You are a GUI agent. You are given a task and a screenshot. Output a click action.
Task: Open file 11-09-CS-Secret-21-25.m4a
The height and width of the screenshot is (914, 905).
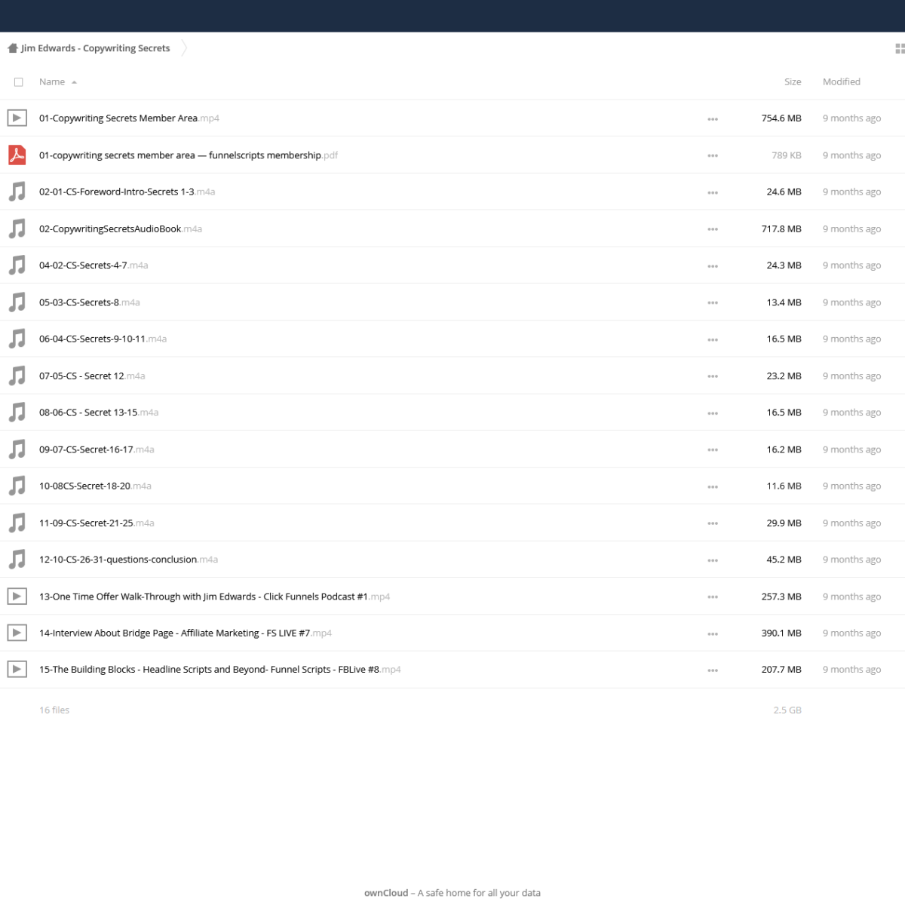(97, 523)
